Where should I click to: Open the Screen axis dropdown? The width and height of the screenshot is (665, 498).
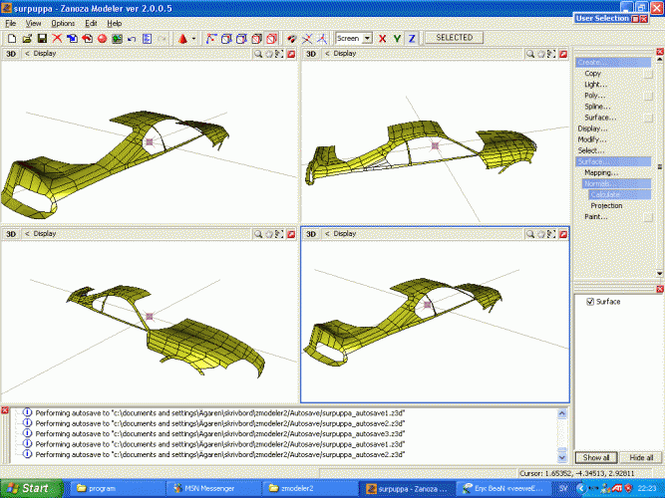(367, 39)
